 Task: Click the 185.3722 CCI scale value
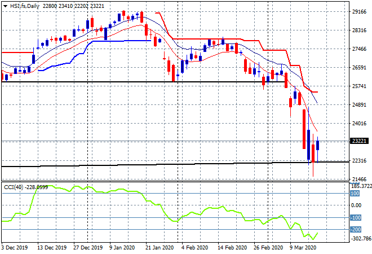pyautogui.click(x=361, y=186)
